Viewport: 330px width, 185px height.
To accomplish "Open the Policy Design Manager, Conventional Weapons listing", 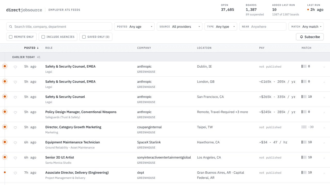I will 81,112.
